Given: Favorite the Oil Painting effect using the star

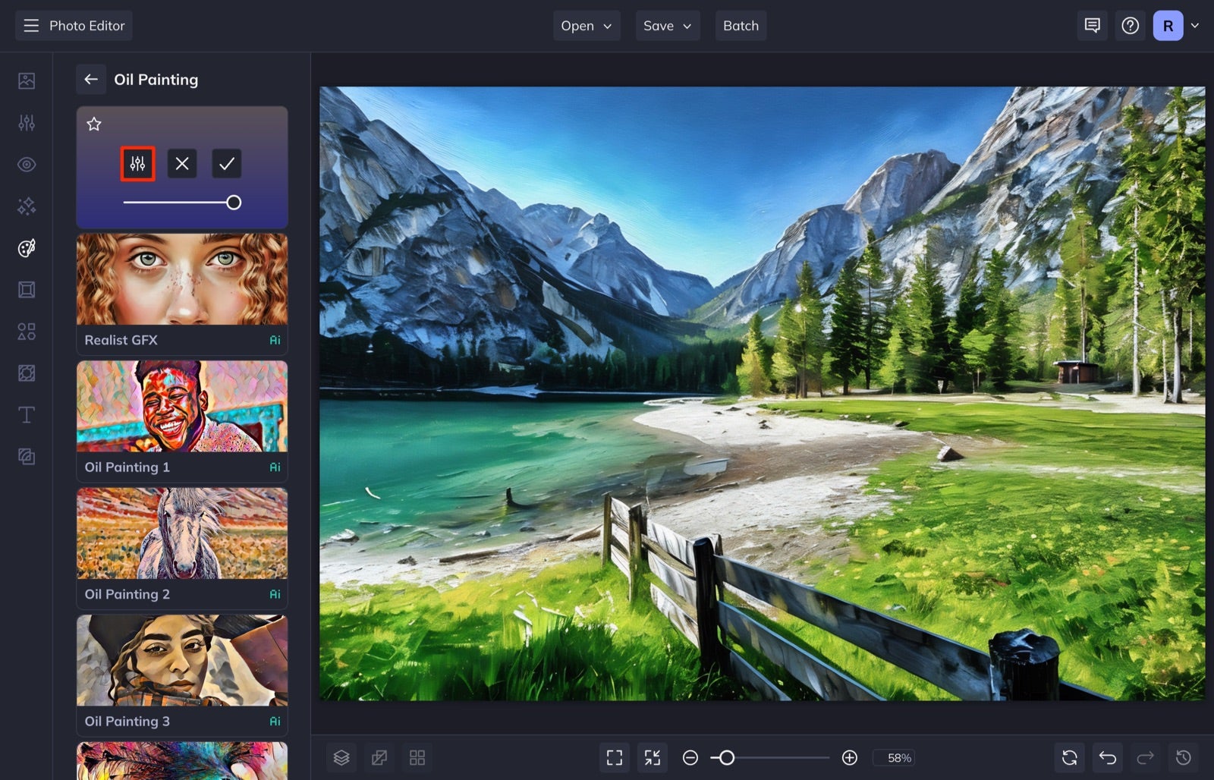Looking at the screenshot, I should (x=94, y=124).
